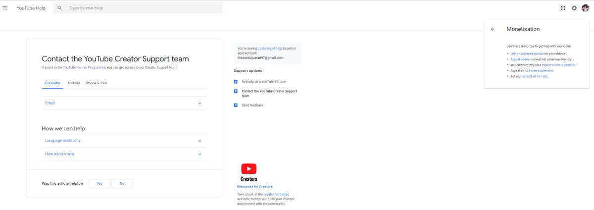This screenshot has height=210, width=594.
Task: Click the YouTube Help title
Action: tap(31, 8)
